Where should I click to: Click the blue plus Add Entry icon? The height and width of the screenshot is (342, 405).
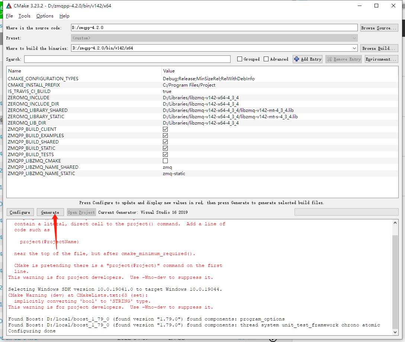click(296, 59)
